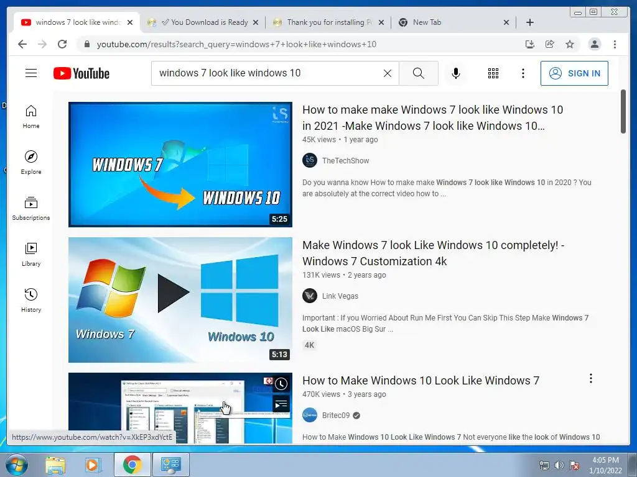Reload the page

62,44
